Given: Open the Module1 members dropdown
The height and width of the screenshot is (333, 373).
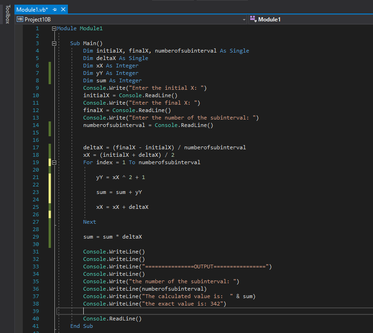Looking at the screenshot, I should pos(368,19).
